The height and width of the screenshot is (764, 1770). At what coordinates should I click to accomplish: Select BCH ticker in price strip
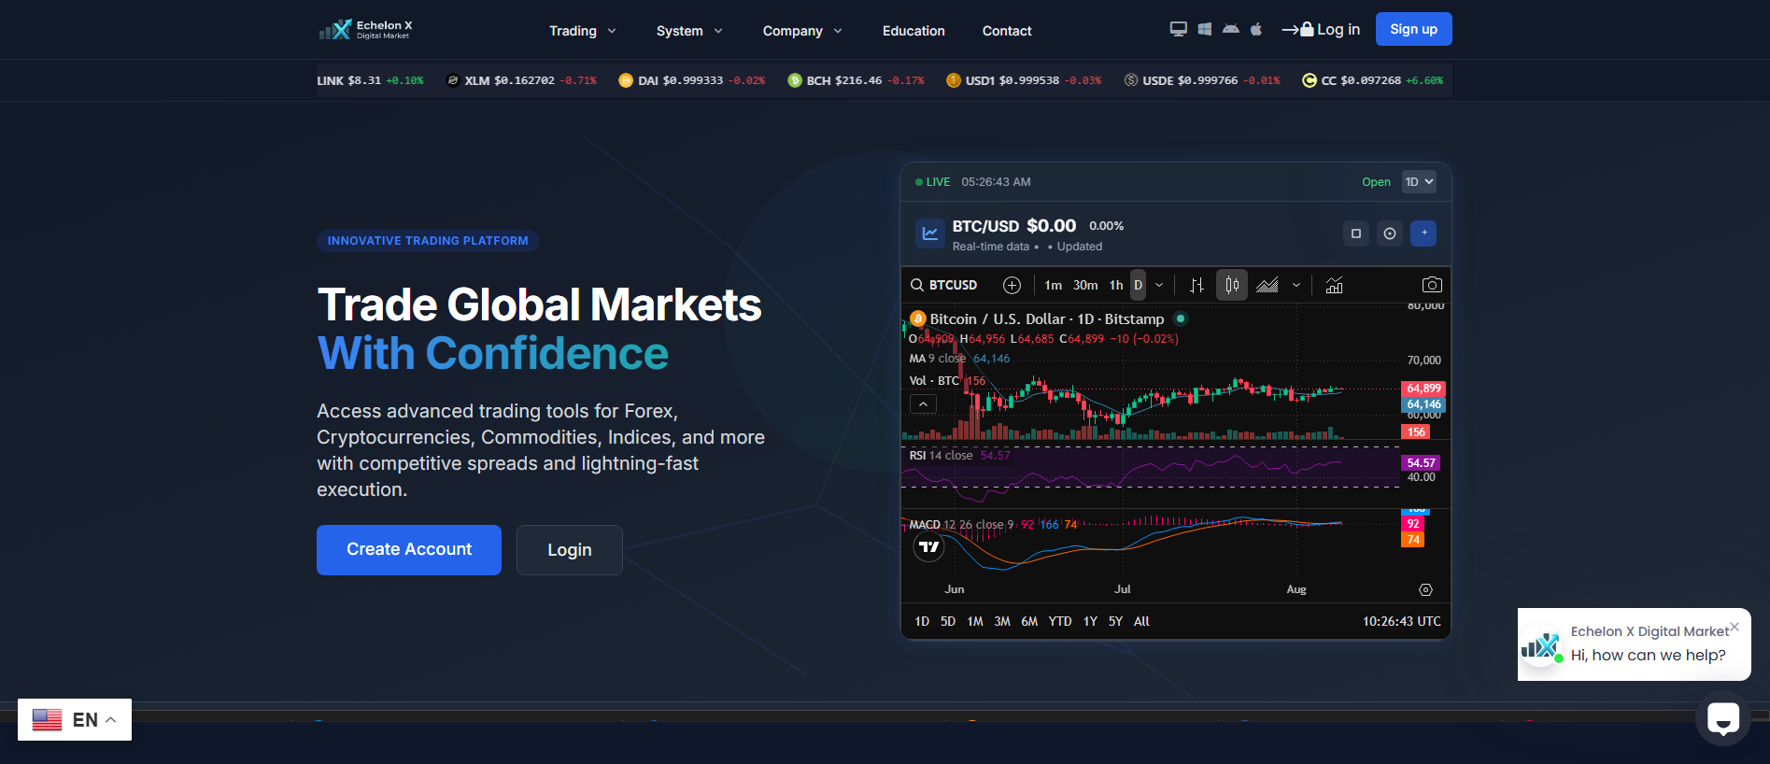856,80
